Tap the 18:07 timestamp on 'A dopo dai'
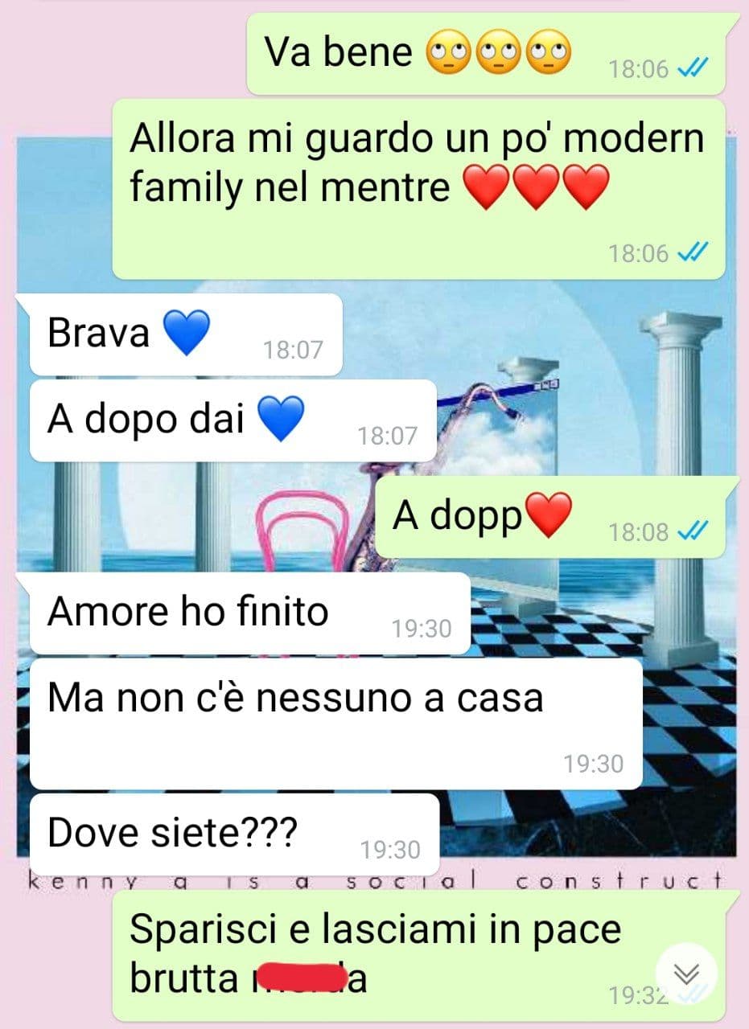Viewport: 749px width, 1029px height. [x=388, y=436]
